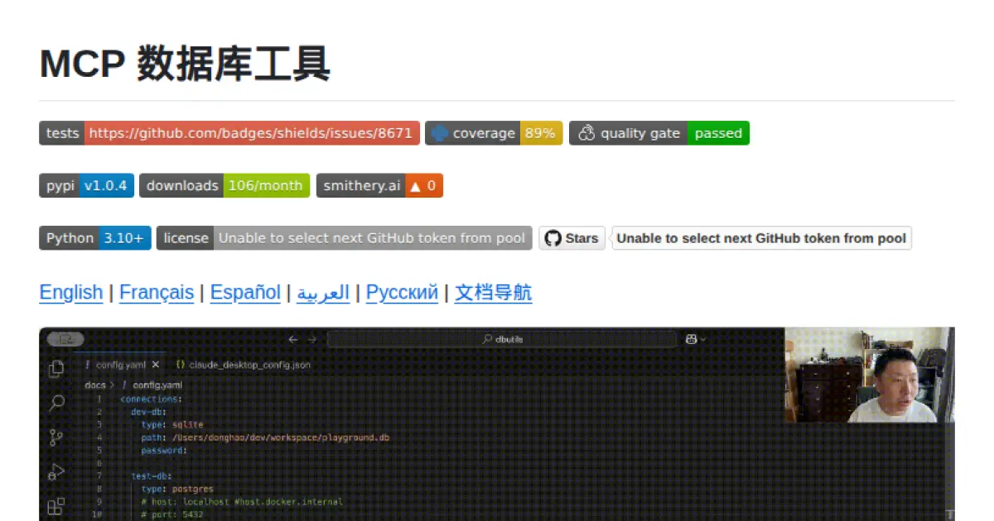The height and width of the screenshot is (521, 994).
Task: Click the coverage badge icon
Action: 440,132
